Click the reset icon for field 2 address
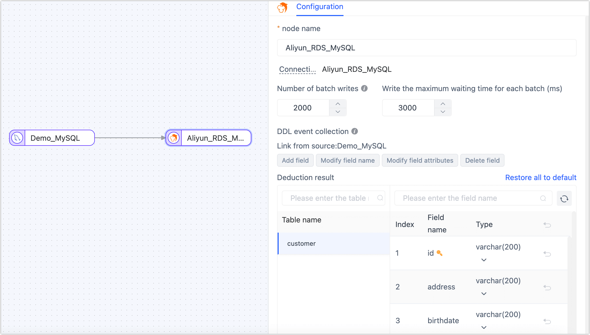This screenshot has height=335, width=590. point(547,287)
